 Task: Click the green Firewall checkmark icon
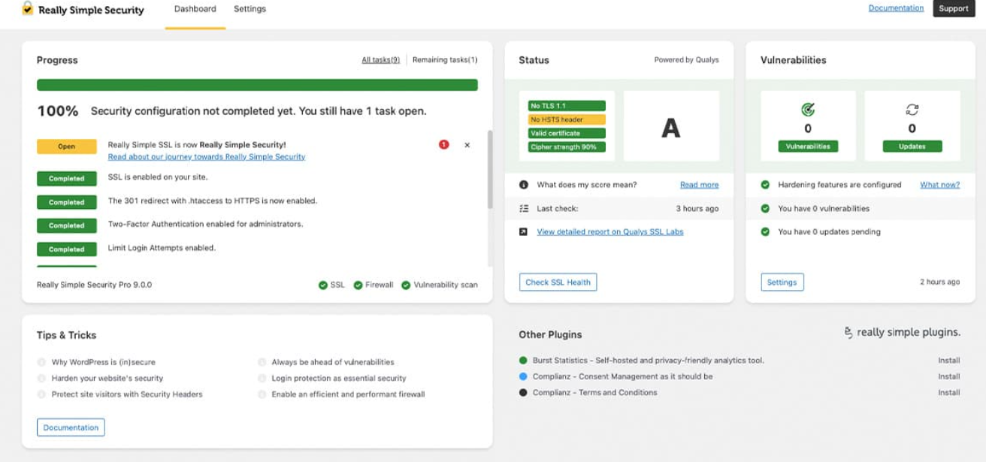(358, 285)
